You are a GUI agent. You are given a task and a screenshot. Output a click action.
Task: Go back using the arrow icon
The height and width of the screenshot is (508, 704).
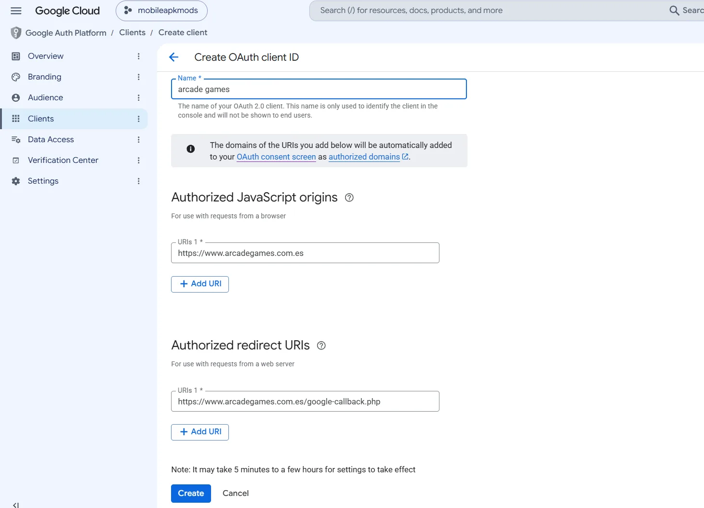click(174, 57)
